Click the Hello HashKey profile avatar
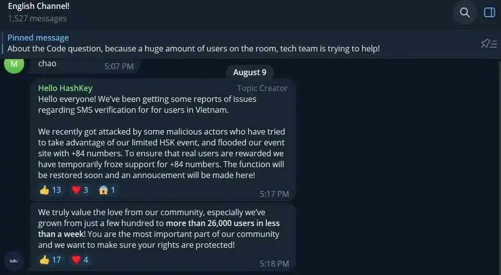This screenshot has height=275, width=501. (13, 261)
